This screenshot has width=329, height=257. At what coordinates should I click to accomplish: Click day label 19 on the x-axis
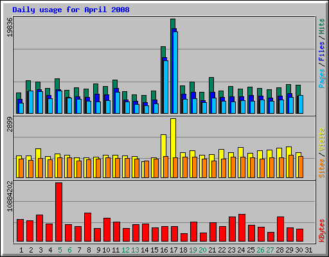pos(193,250)
